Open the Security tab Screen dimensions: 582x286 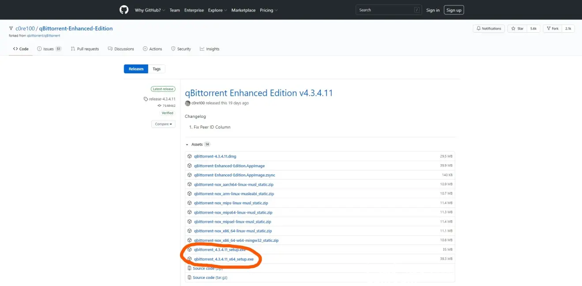coord(181,49)
